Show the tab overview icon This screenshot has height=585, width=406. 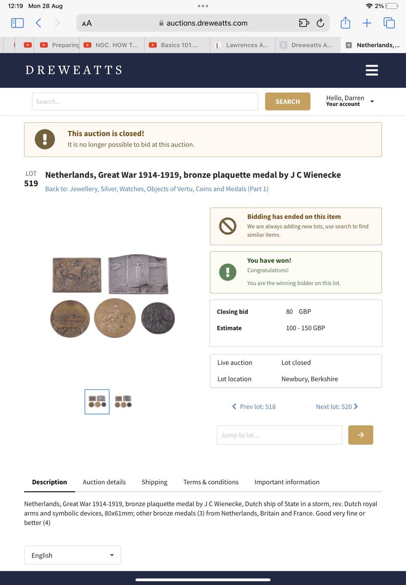pyautogui.click(x=389, y=23)
